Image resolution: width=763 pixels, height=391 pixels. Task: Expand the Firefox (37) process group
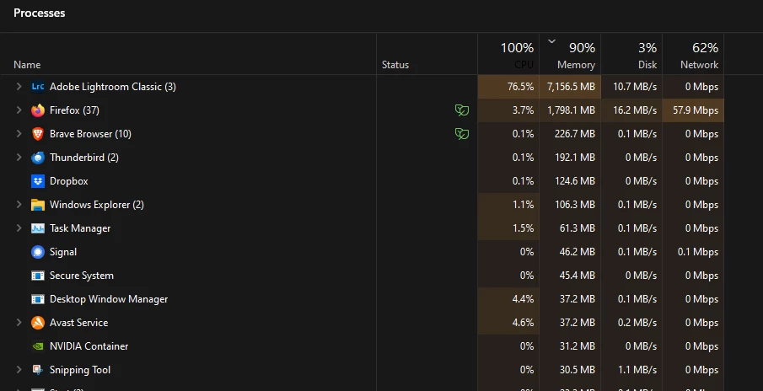pyautogui.click(x=19, y=110)
